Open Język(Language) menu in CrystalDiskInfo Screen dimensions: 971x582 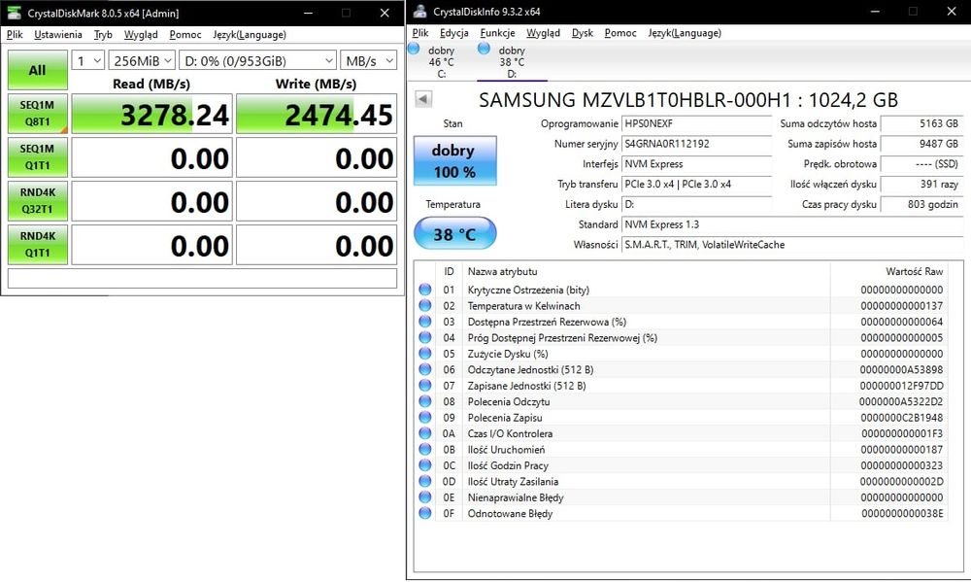pyautogui.click(x=685, y=33)
